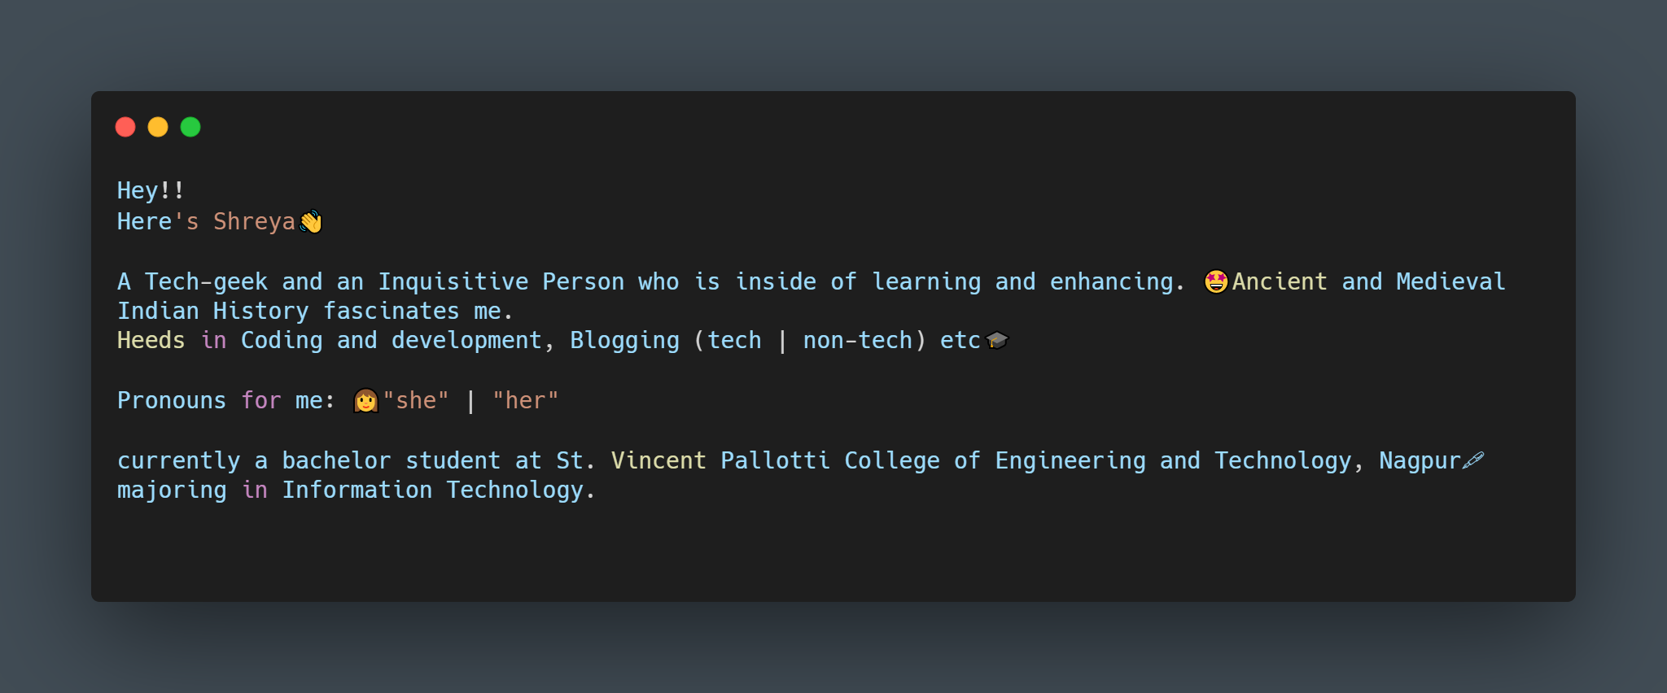Click the word Inquisitive
The height and width of the screenshot is (693, 1667).
[x=453, y=281]
